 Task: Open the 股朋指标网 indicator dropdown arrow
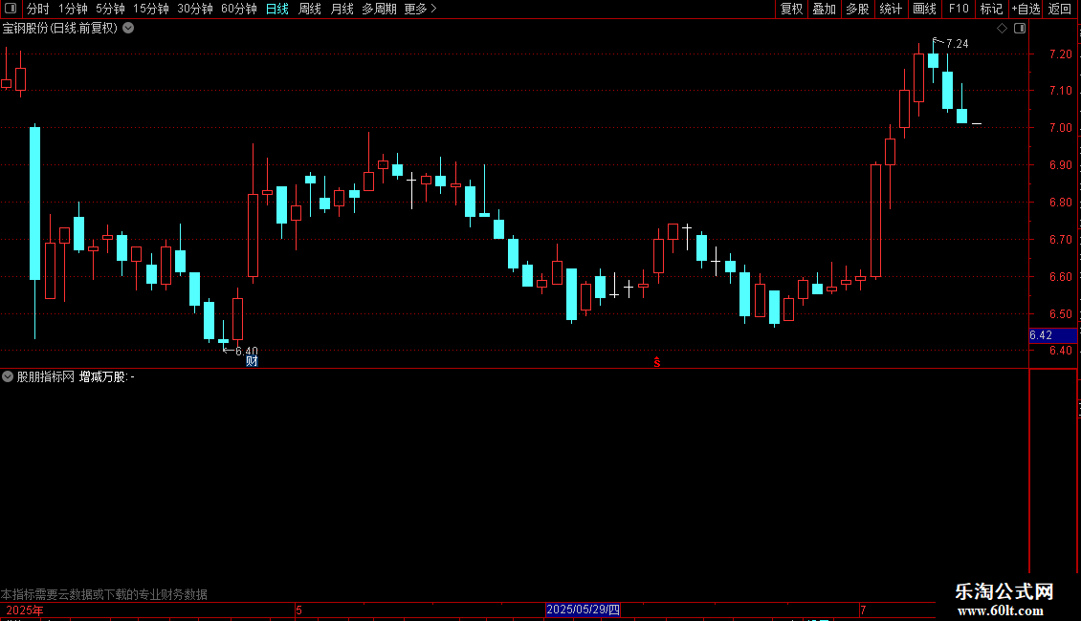click(8, 376)
